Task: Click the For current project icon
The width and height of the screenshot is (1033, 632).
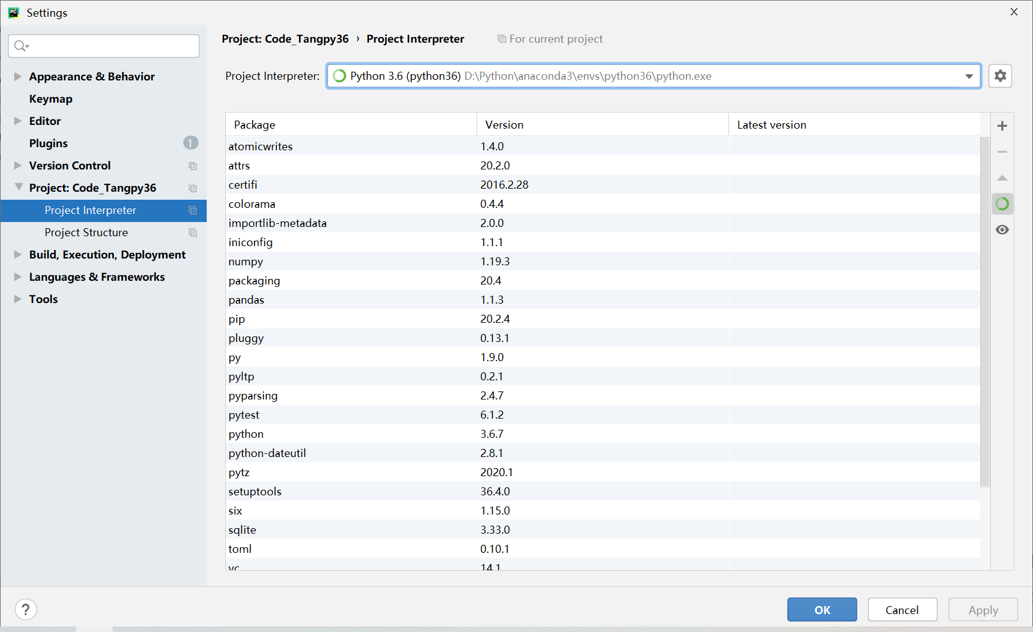Action: (501, 39)
